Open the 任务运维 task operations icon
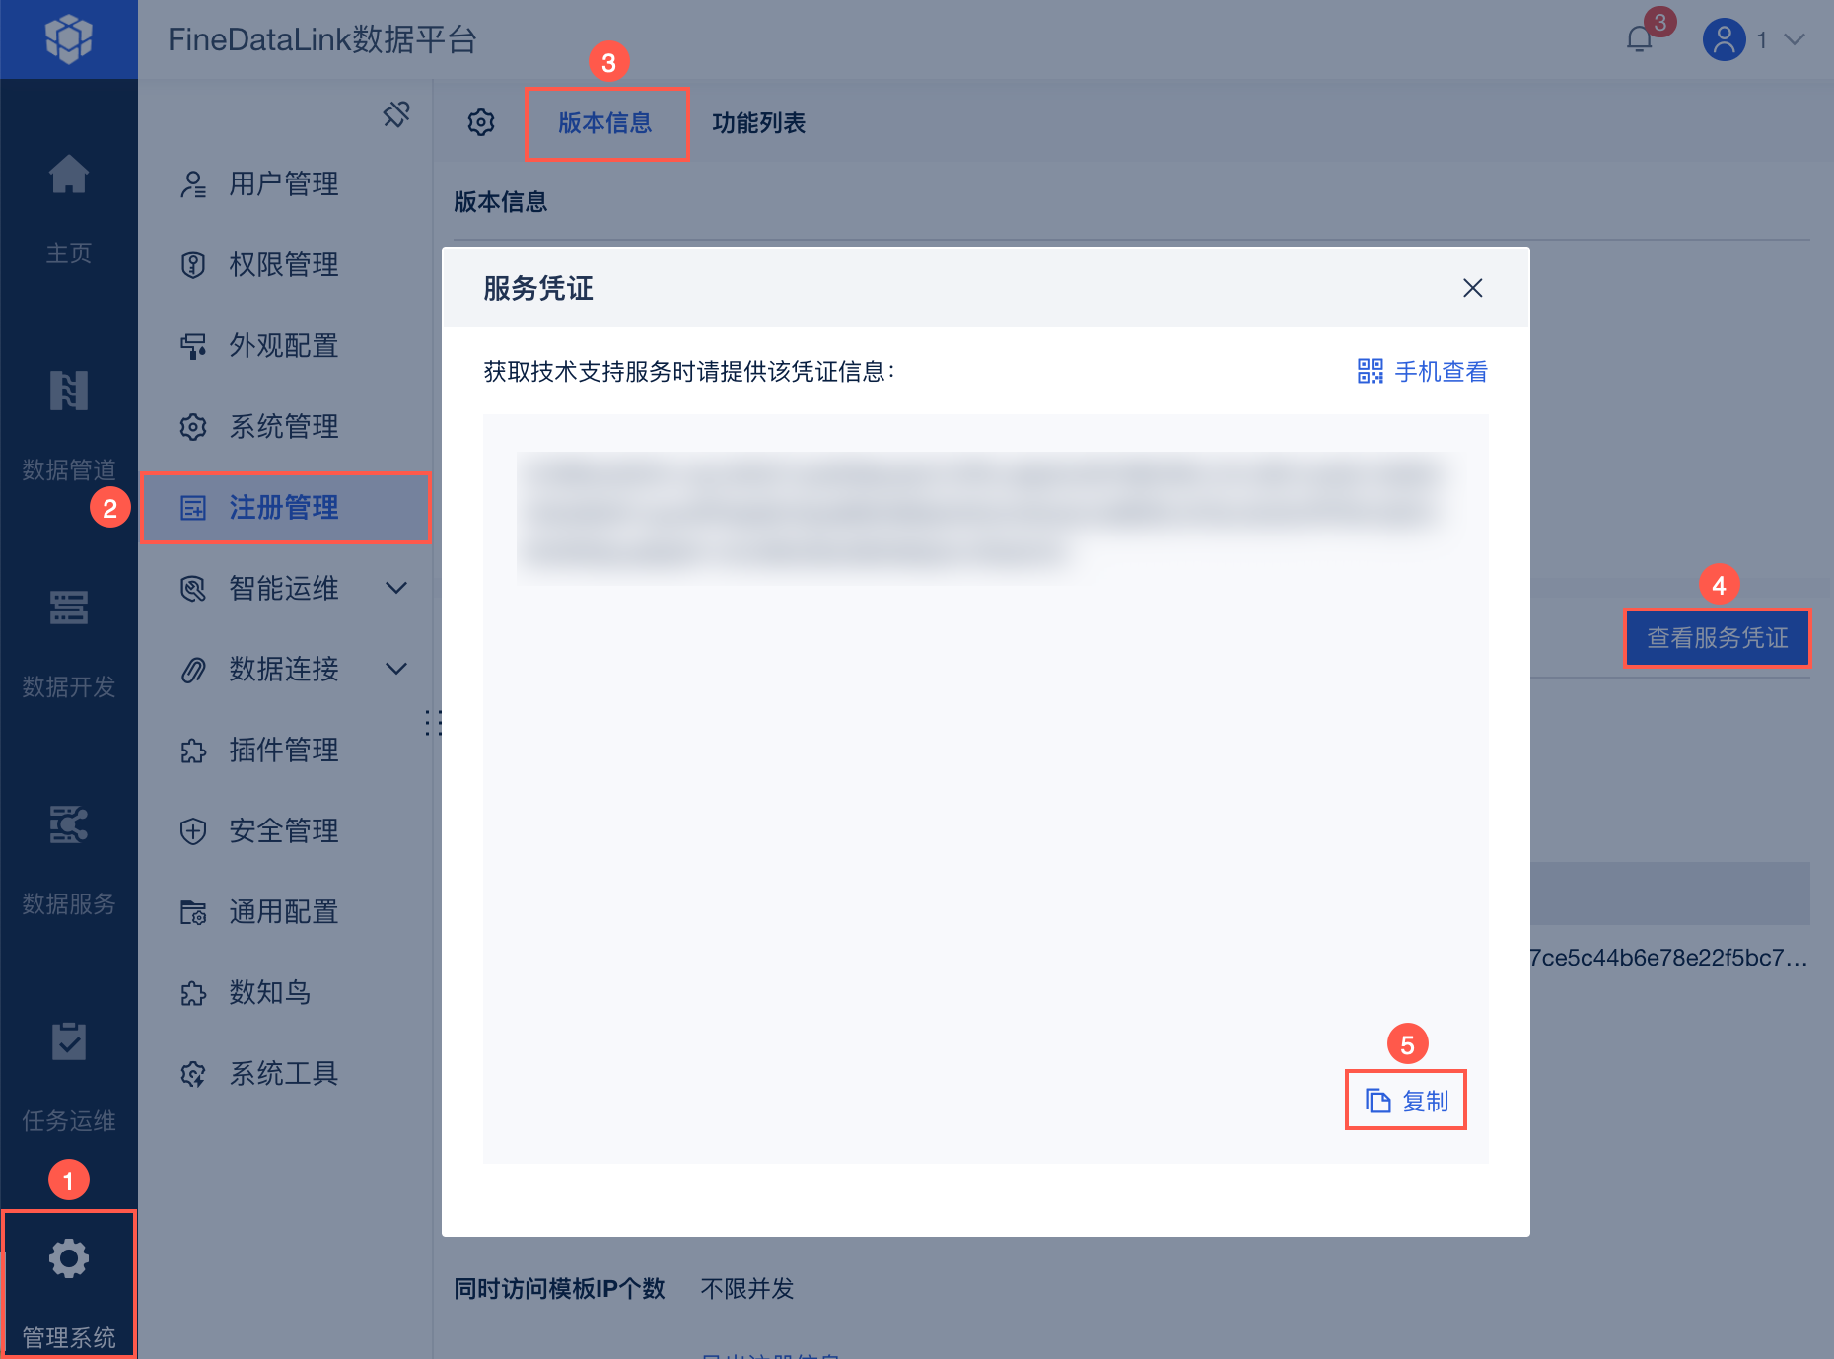The width and height of the screenshot is (1834, 1359). point(69,1041)
